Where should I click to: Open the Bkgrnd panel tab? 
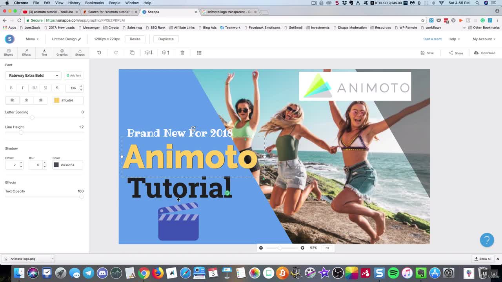pyautogui.click(x=9, y=52)
